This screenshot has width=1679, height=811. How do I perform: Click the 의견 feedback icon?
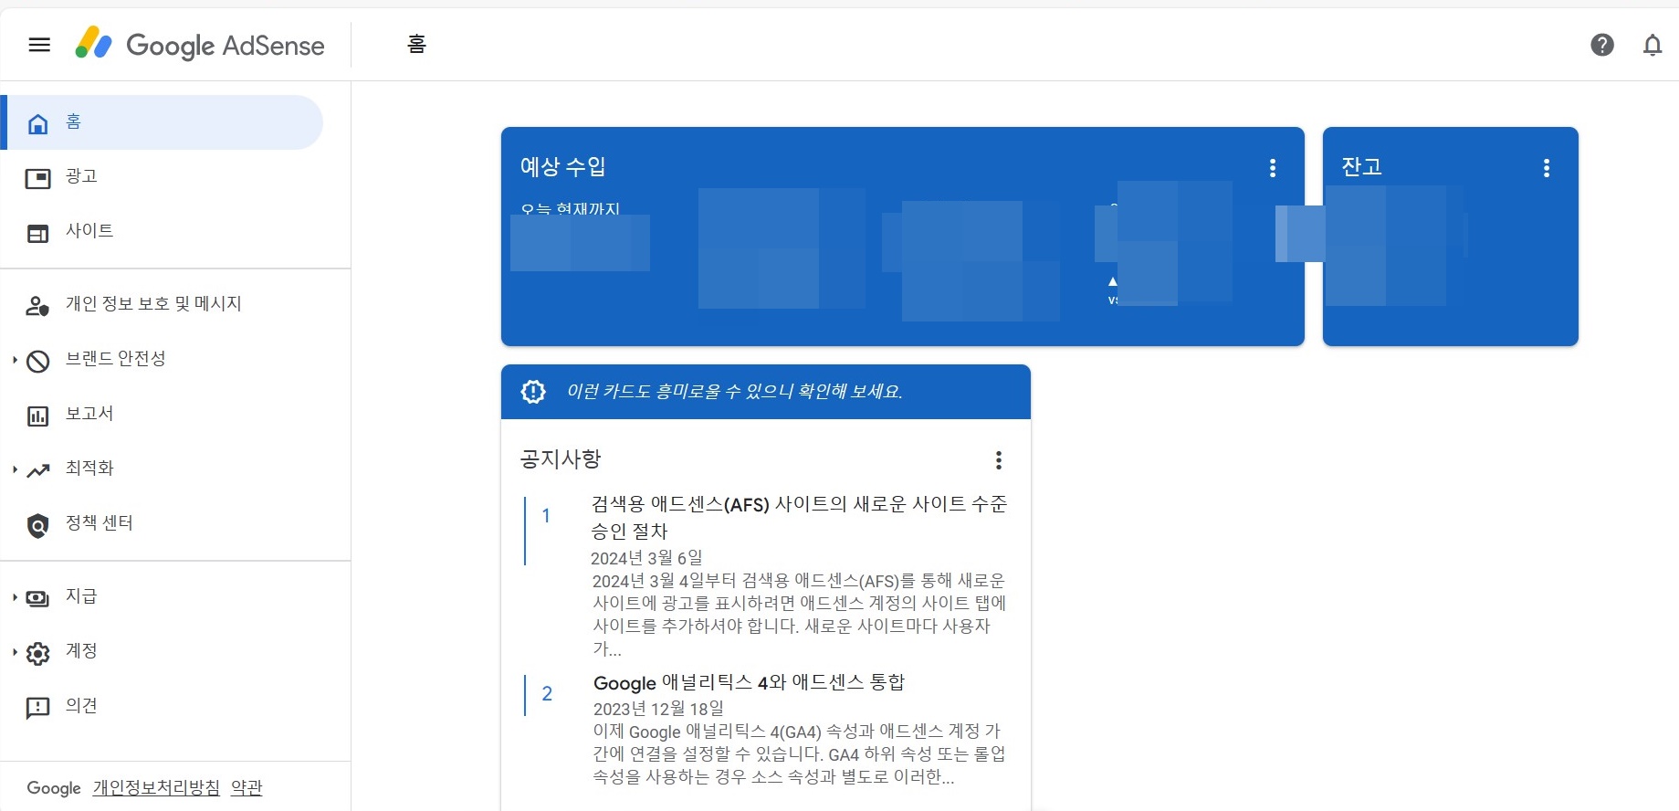click(x=37, y=709)
